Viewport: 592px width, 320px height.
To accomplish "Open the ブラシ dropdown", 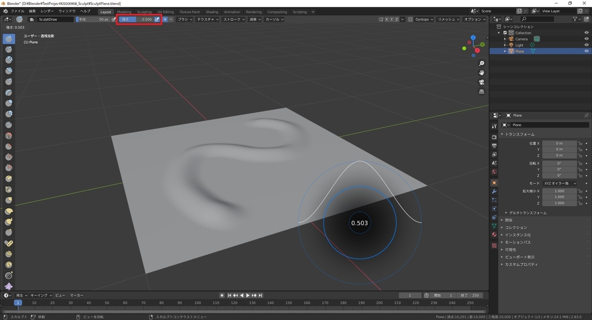I will (x=185, y=19).
